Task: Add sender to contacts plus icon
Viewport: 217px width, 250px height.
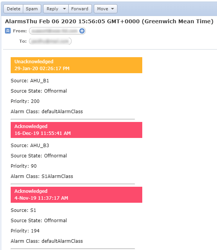Action: coord(82,31)
